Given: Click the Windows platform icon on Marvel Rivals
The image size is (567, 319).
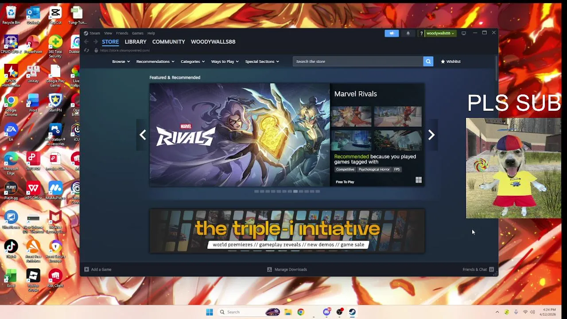Looking at the screenshot, I should (419, 180).
